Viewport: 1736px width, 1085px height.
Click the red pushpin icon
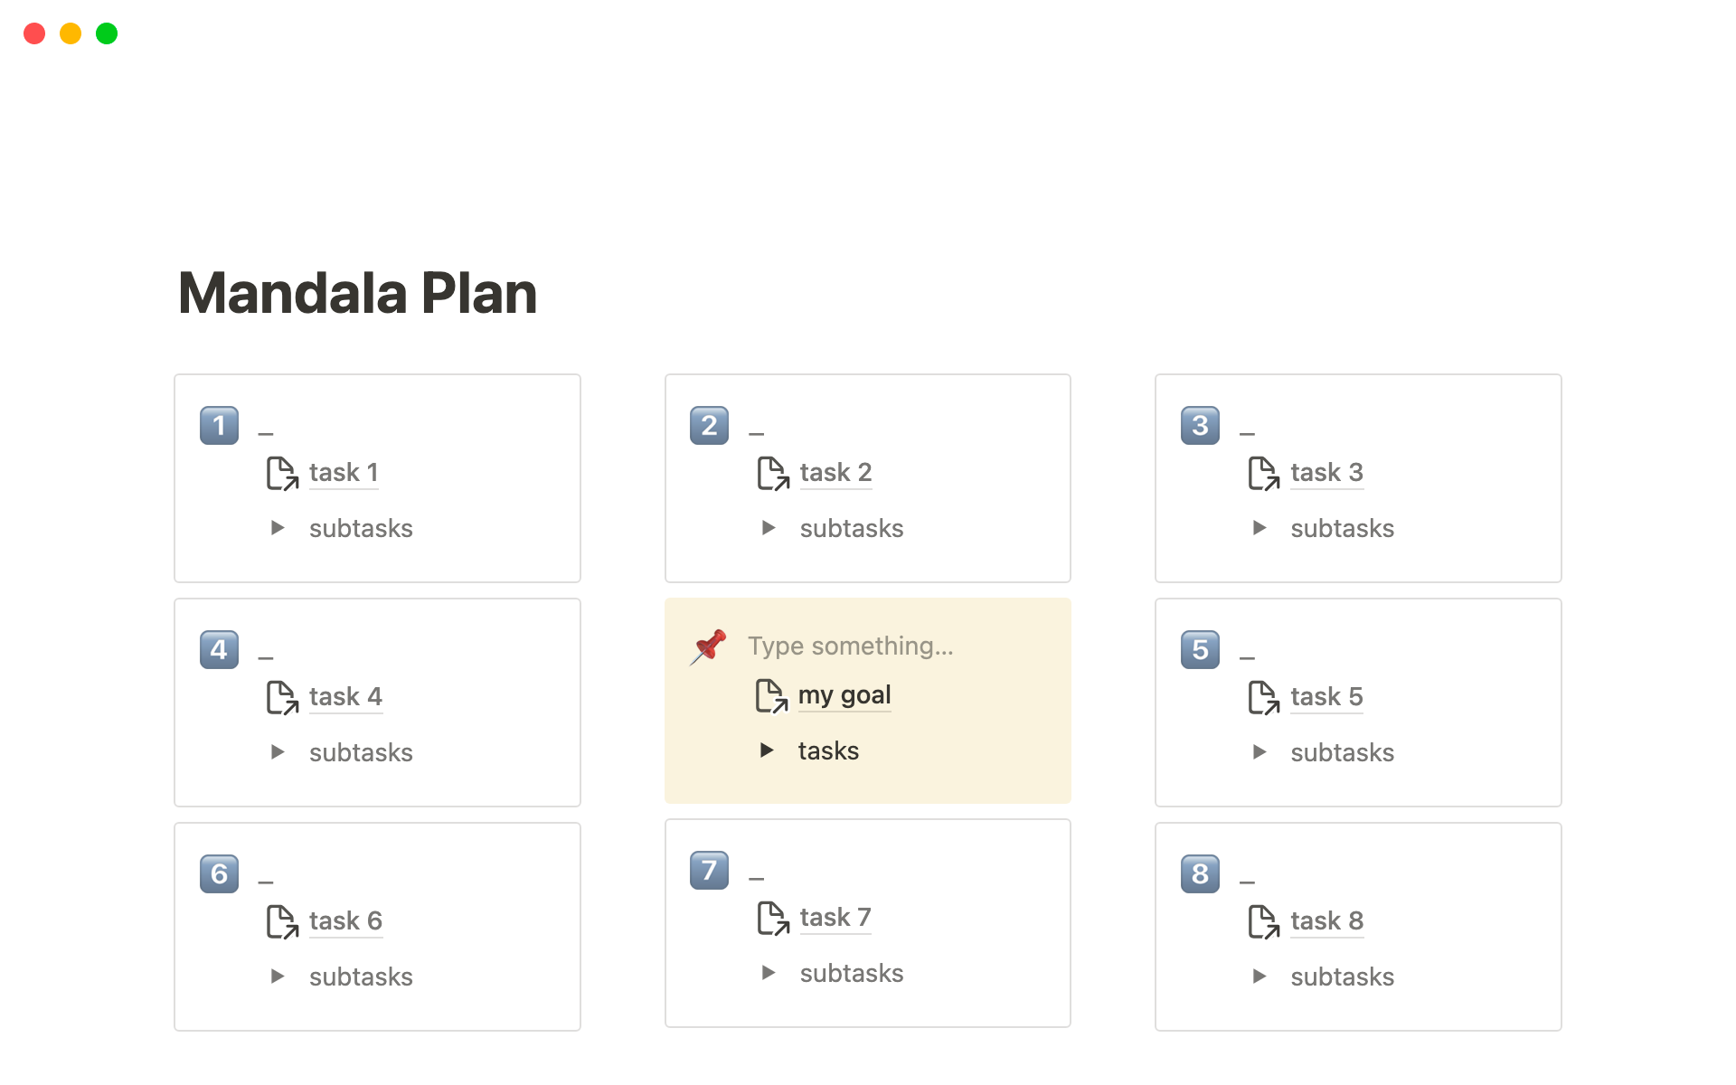coord(710,646)
